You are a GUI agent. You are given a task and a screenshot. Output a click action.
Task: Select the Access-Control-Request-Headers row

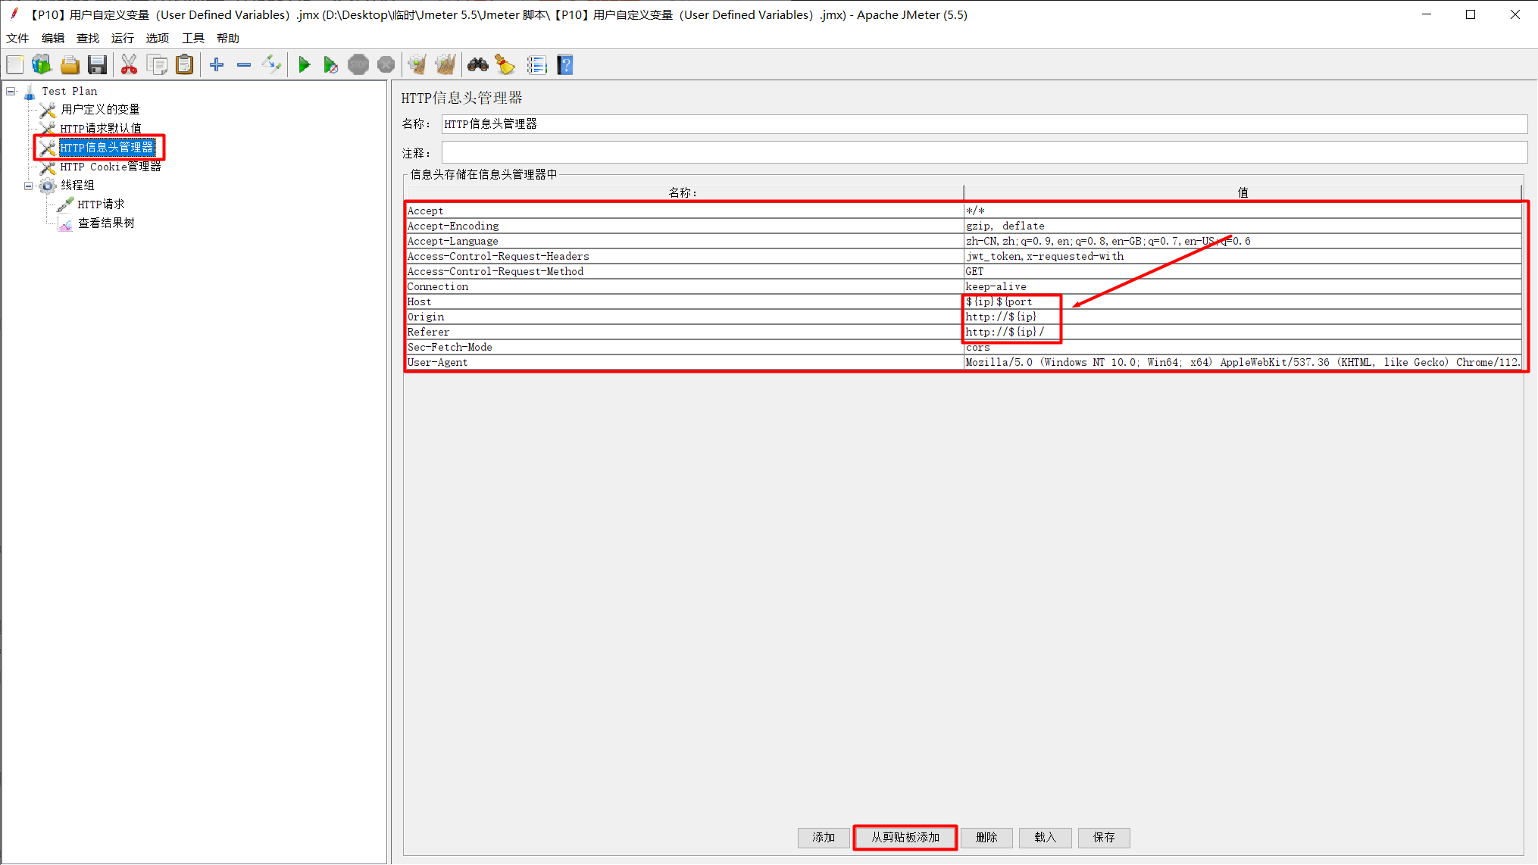coord(964,257)
